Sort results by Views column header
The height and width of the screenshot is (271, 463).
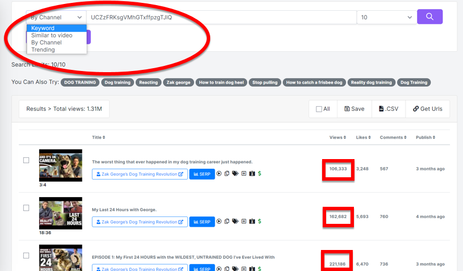[337, 137]
